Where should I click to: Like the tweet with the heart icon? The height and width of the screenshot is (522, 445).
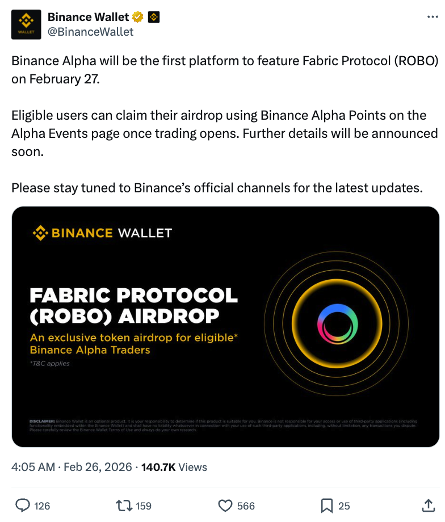pyautogui.click(x=226, y=505)
